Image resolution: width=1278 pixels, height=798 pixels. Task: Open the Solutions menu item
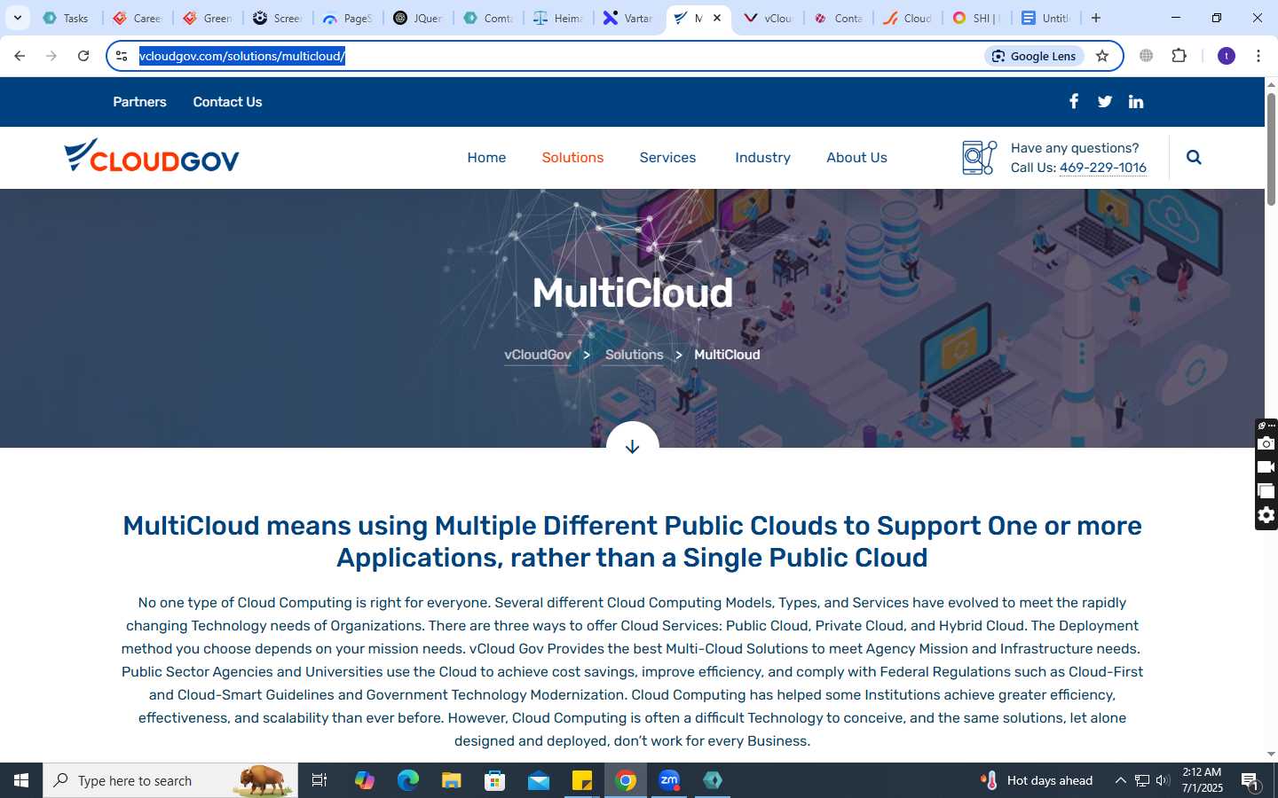(x=572, y=158)
